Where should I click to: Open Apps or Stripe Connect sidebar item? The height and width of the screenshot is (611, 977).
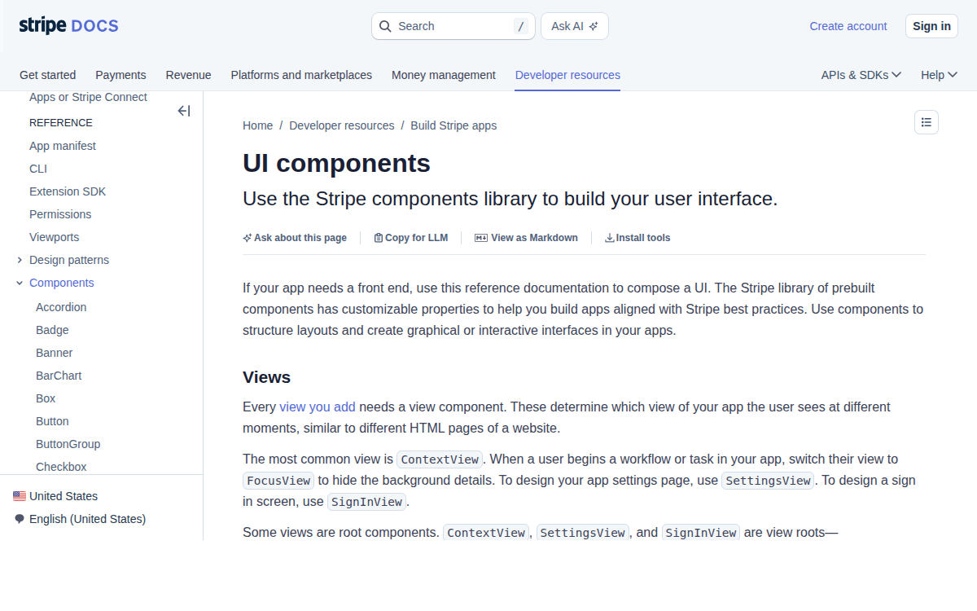pos(88,97)
